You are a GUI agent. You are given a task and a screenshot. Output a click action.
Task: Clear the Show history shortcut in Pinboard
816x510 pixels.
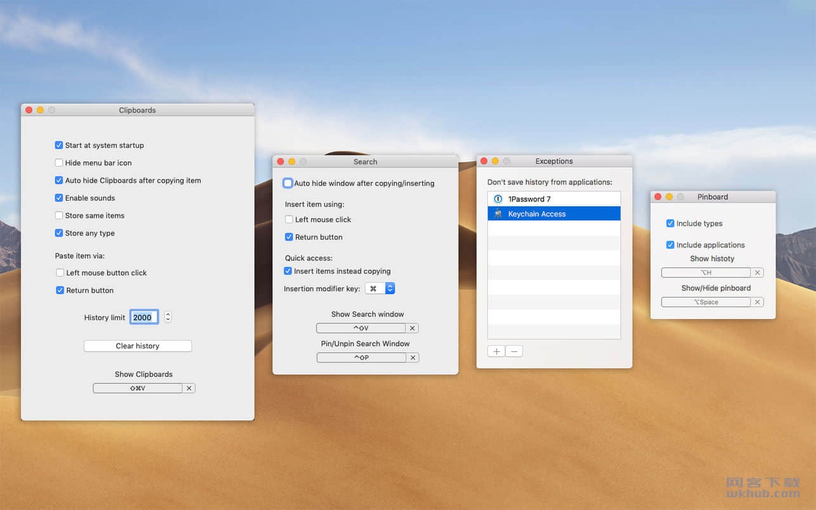757,273
